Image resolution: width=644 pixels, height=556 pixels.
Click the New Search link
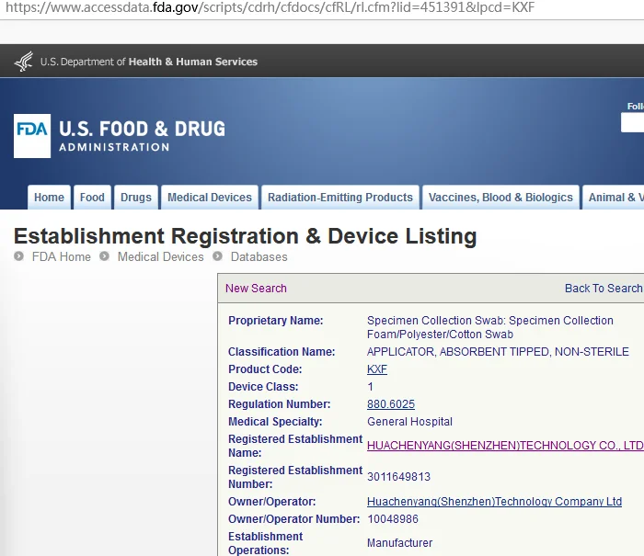point(256,289)
